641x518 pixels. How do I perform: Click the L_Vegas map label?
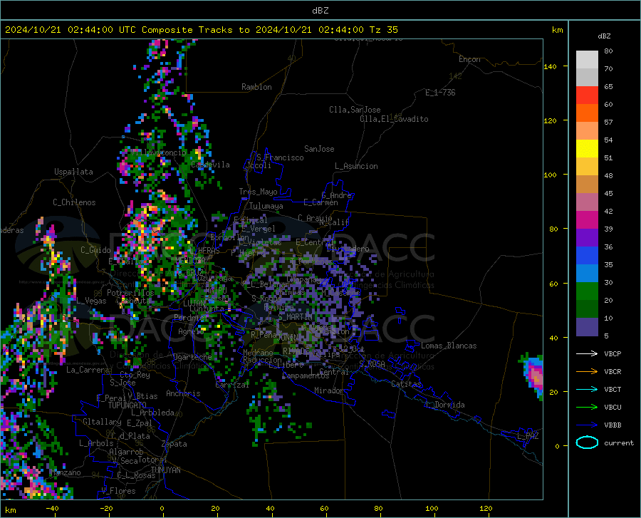pos(92,301)
